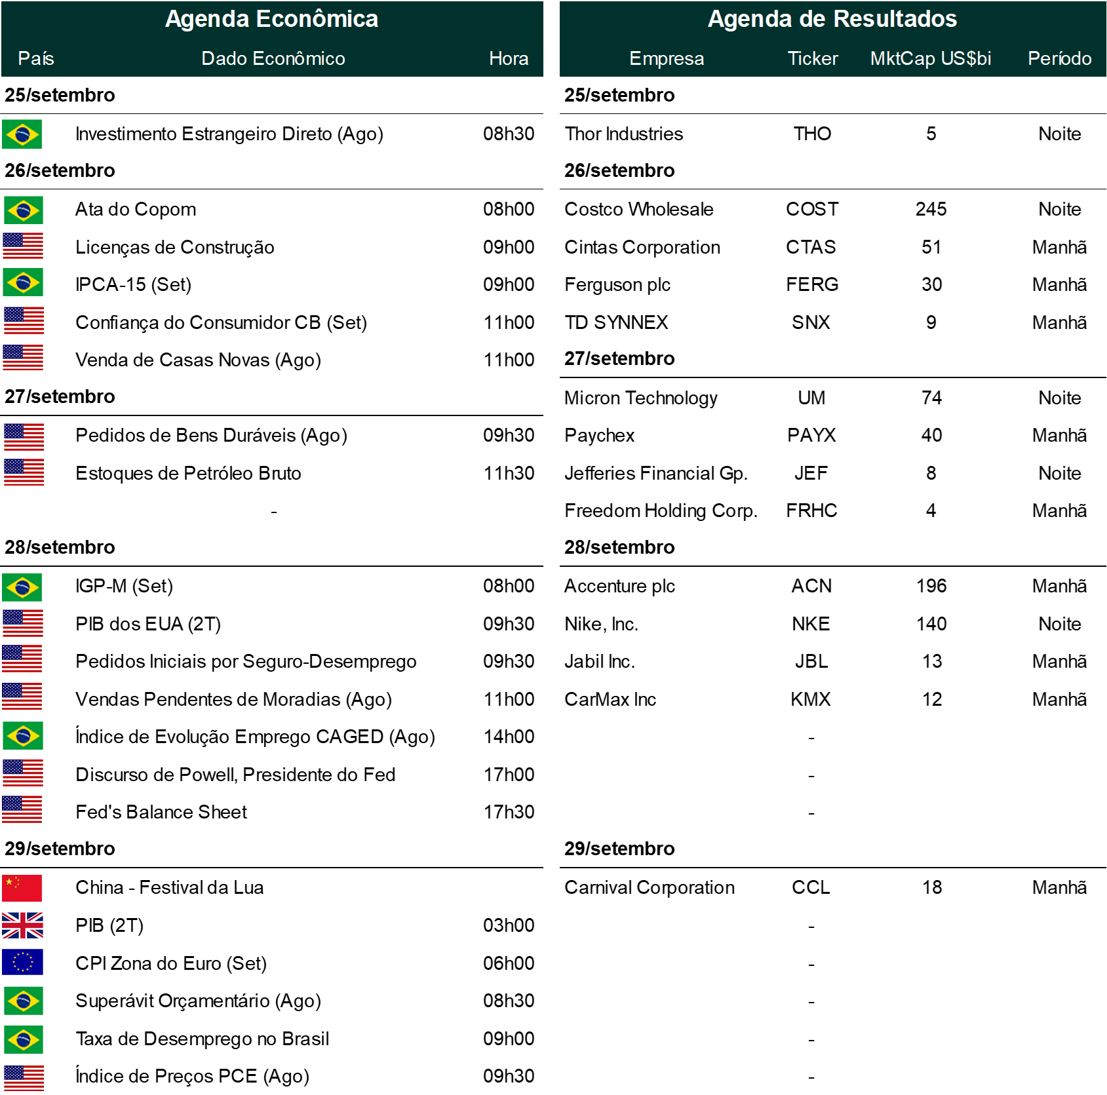Click the market cap value 196
The height and width of the screenshot is (1095, 1107).
931,586
